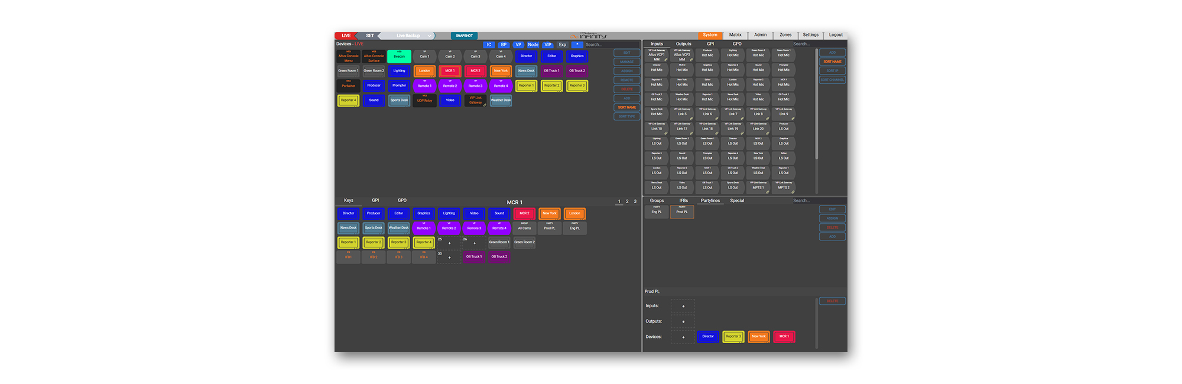1182x384 pixels.
Task: Click the SORT IP button
Action: [x=832, y=70]
